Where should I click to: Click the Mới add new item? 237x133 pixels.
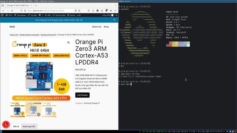(48, 15)
